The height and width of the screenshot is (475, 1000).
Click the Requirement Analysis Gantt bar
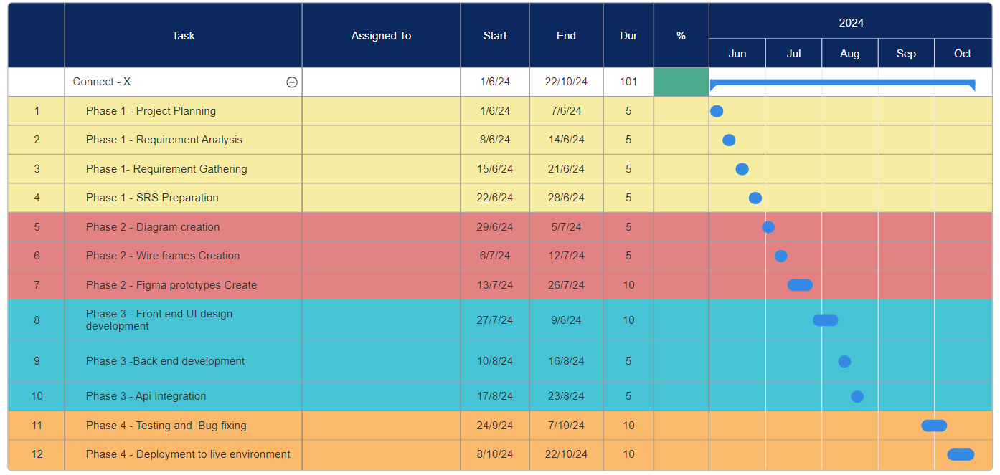click(x=729, y=140)
